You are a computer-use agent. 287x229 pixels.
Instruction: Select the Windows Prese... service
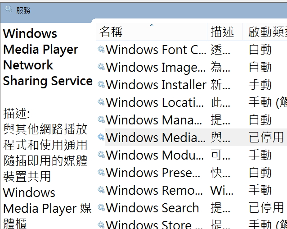(x=153, y=173)
